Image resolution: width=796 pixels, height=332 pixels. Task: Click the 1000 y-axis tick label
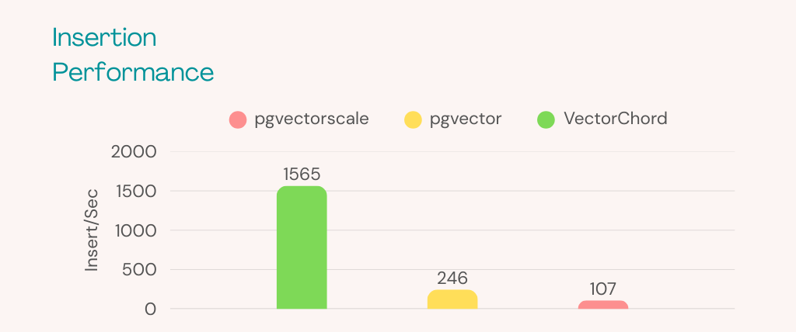(134, 230)
